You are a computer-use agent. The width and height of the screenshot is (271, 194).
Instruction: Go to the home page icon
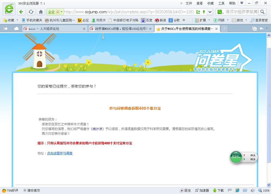click(41, 12)
